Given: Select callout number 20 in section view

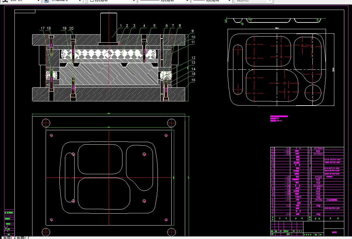Looking at the screenshot, I should (x=71, y=28).
